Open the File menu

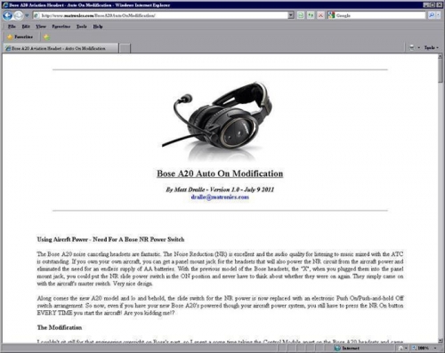coord(12,27)
